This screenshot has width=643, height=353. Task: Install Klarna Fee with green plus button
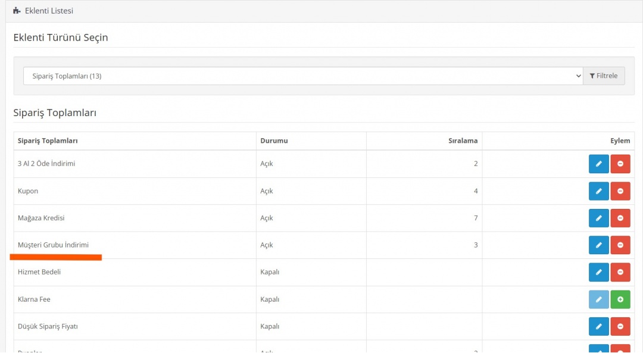click(620, 299)
